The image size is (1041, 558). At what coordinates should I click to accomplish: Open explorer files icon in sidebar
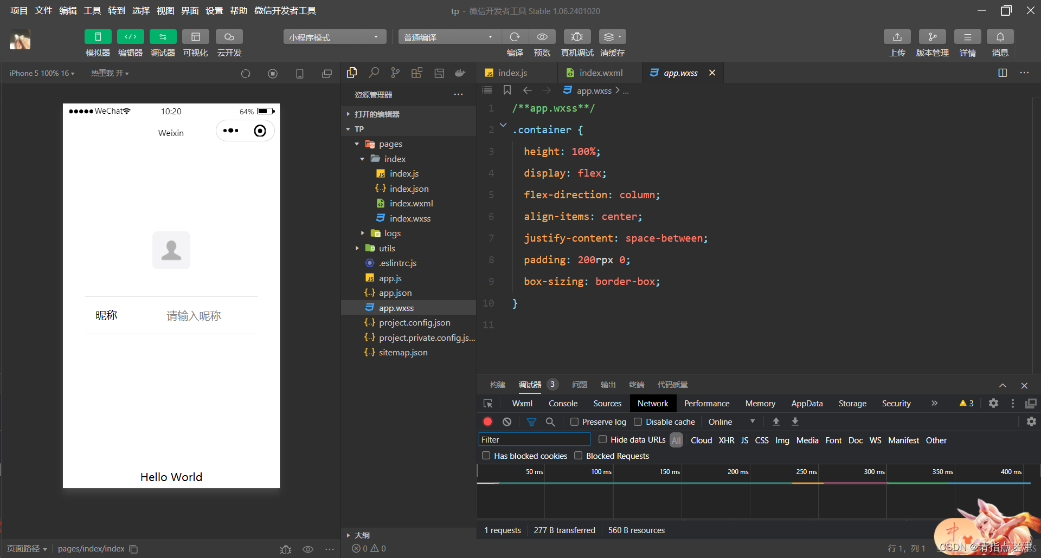tap(352, 73)
